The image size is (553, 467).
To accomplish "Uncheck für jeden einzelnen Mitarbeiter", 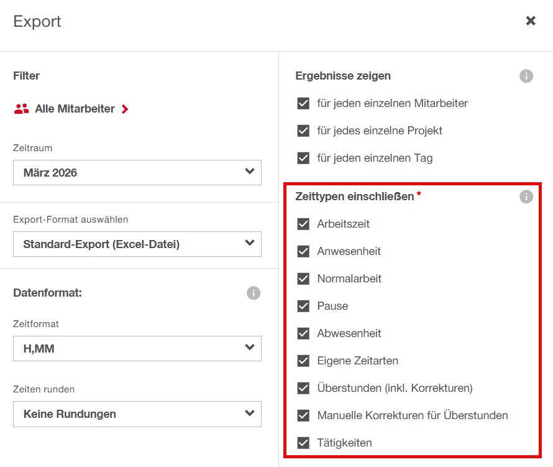I will [303, 103].
